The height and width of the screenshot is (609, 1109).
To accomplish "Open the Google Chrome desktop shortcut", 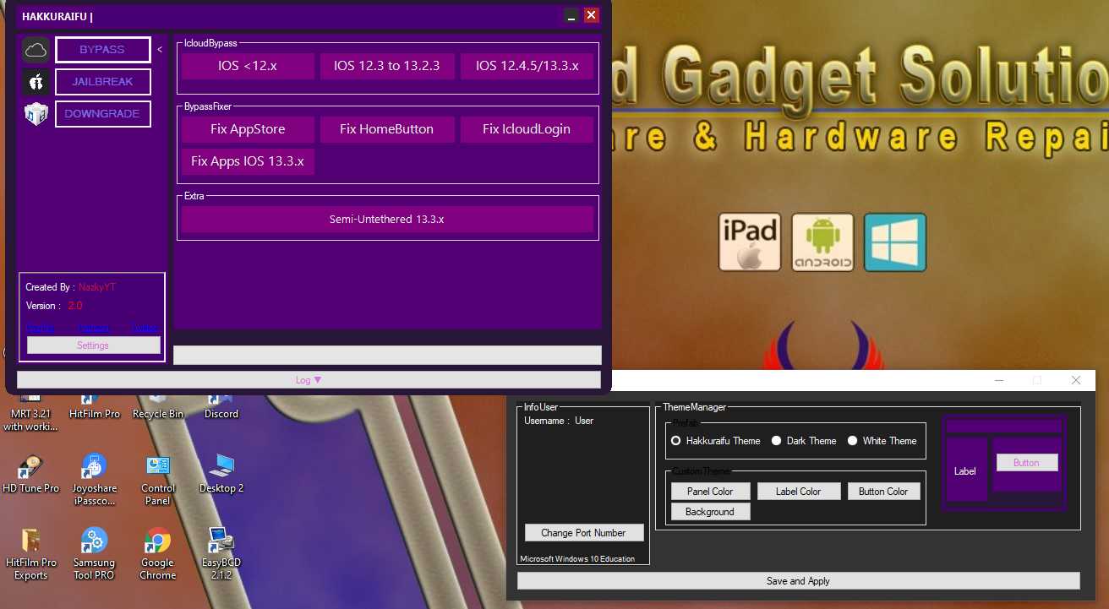I will pos(157,553).
